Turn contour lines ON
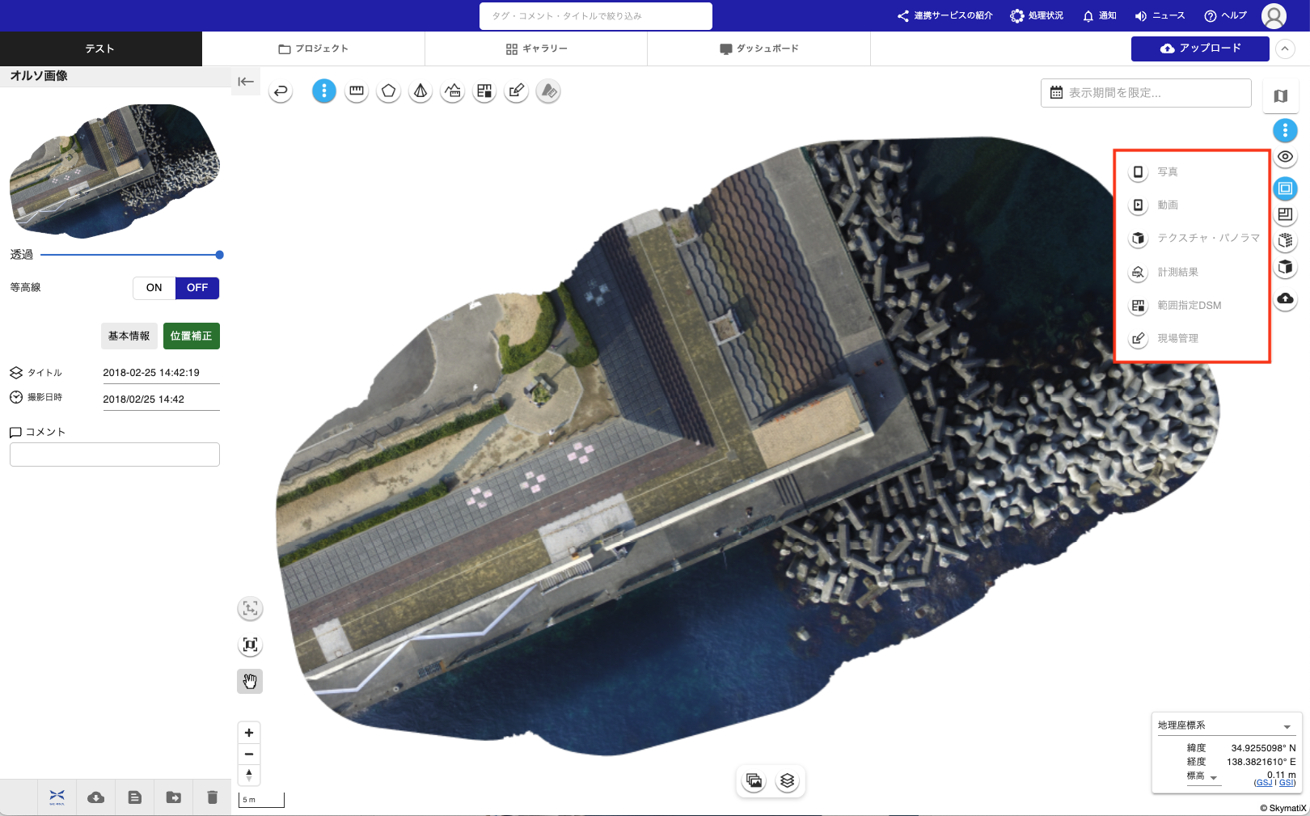Image resolution: width=1310 pixels, height=816 pixels. pos(154,288)
